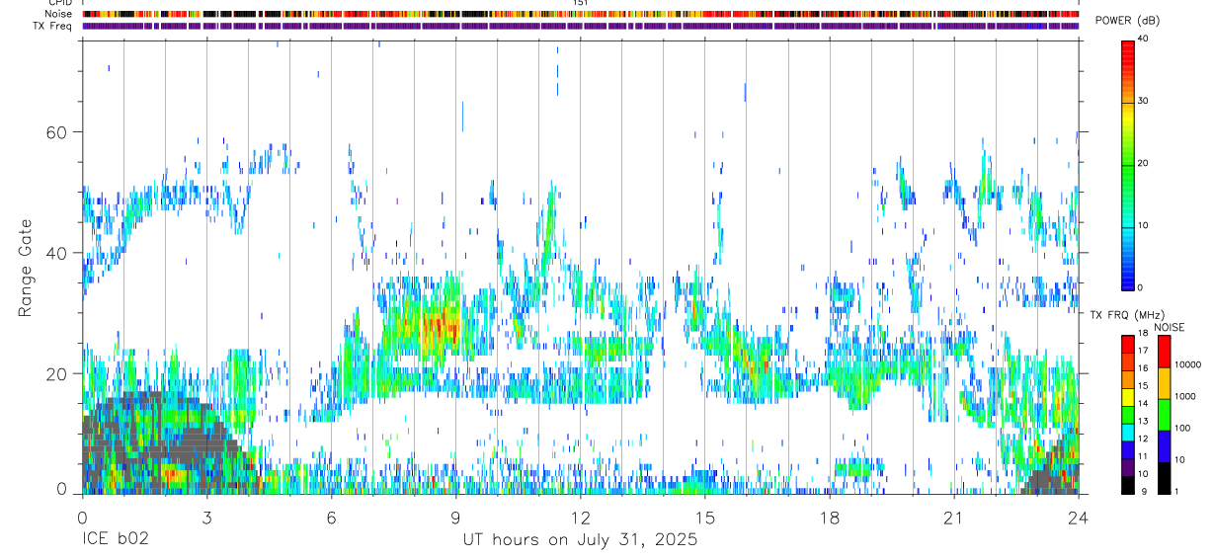Viewport: 1213px width, 560px height.
Task: Click x-axis tick label '18'
Action: coord(830,518)
